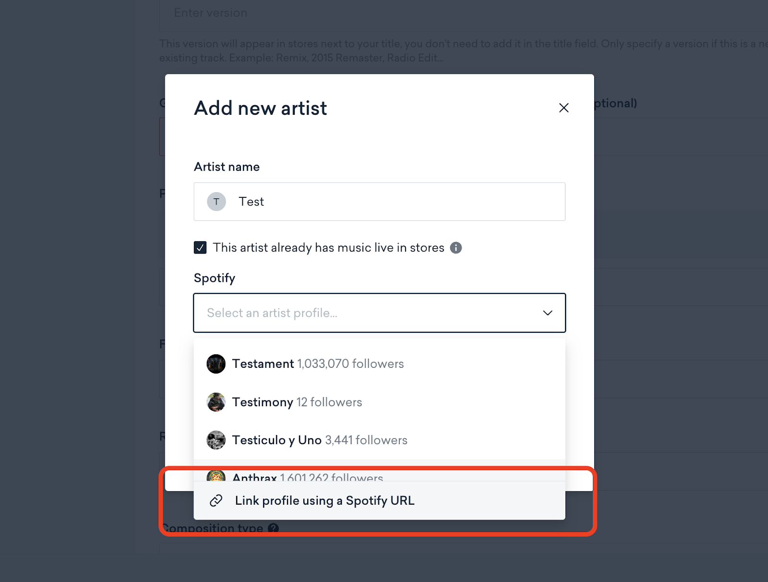Viewport: 768px width, 582px height.
Task: Click the Testiculo y Uno avatar
Action: [216, 440]
